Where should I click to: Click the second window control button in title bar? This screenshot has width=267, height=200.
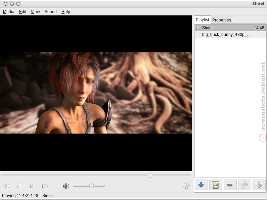(12, 4)
